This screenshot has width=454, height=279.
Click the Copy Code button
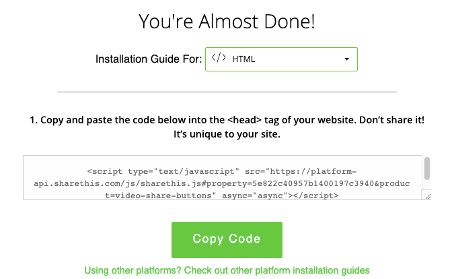click(x=227, y=240)
